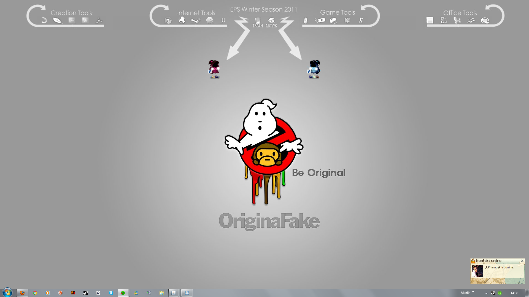This screenshot has height=297, width=529.
Task: Close the Kontakt online popup
Action: 522,261
